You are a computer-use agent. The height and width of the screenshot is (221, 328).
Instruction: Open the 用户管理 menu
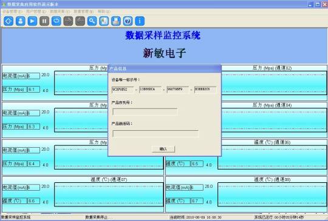[x=36, y=12]
